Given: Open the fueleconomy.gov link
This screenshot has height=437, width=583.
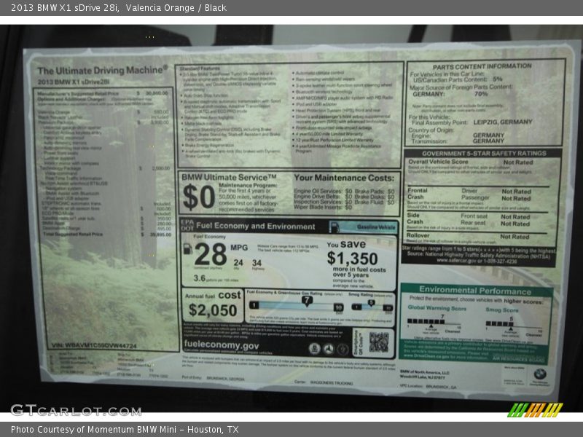Looking at the screenshot, I should 222,345.
